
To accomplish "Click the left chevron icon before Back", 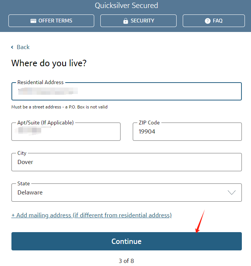I will [12, 47].
